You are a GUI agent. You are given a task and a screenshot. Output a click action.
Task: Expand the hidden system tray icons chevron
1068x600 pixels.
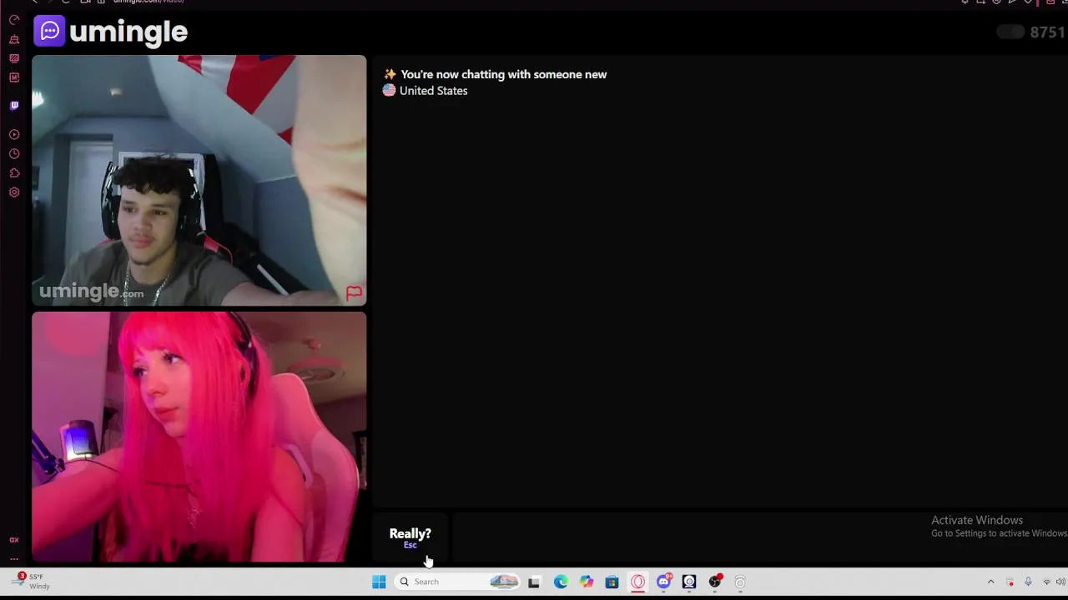[x=990, y=582]
